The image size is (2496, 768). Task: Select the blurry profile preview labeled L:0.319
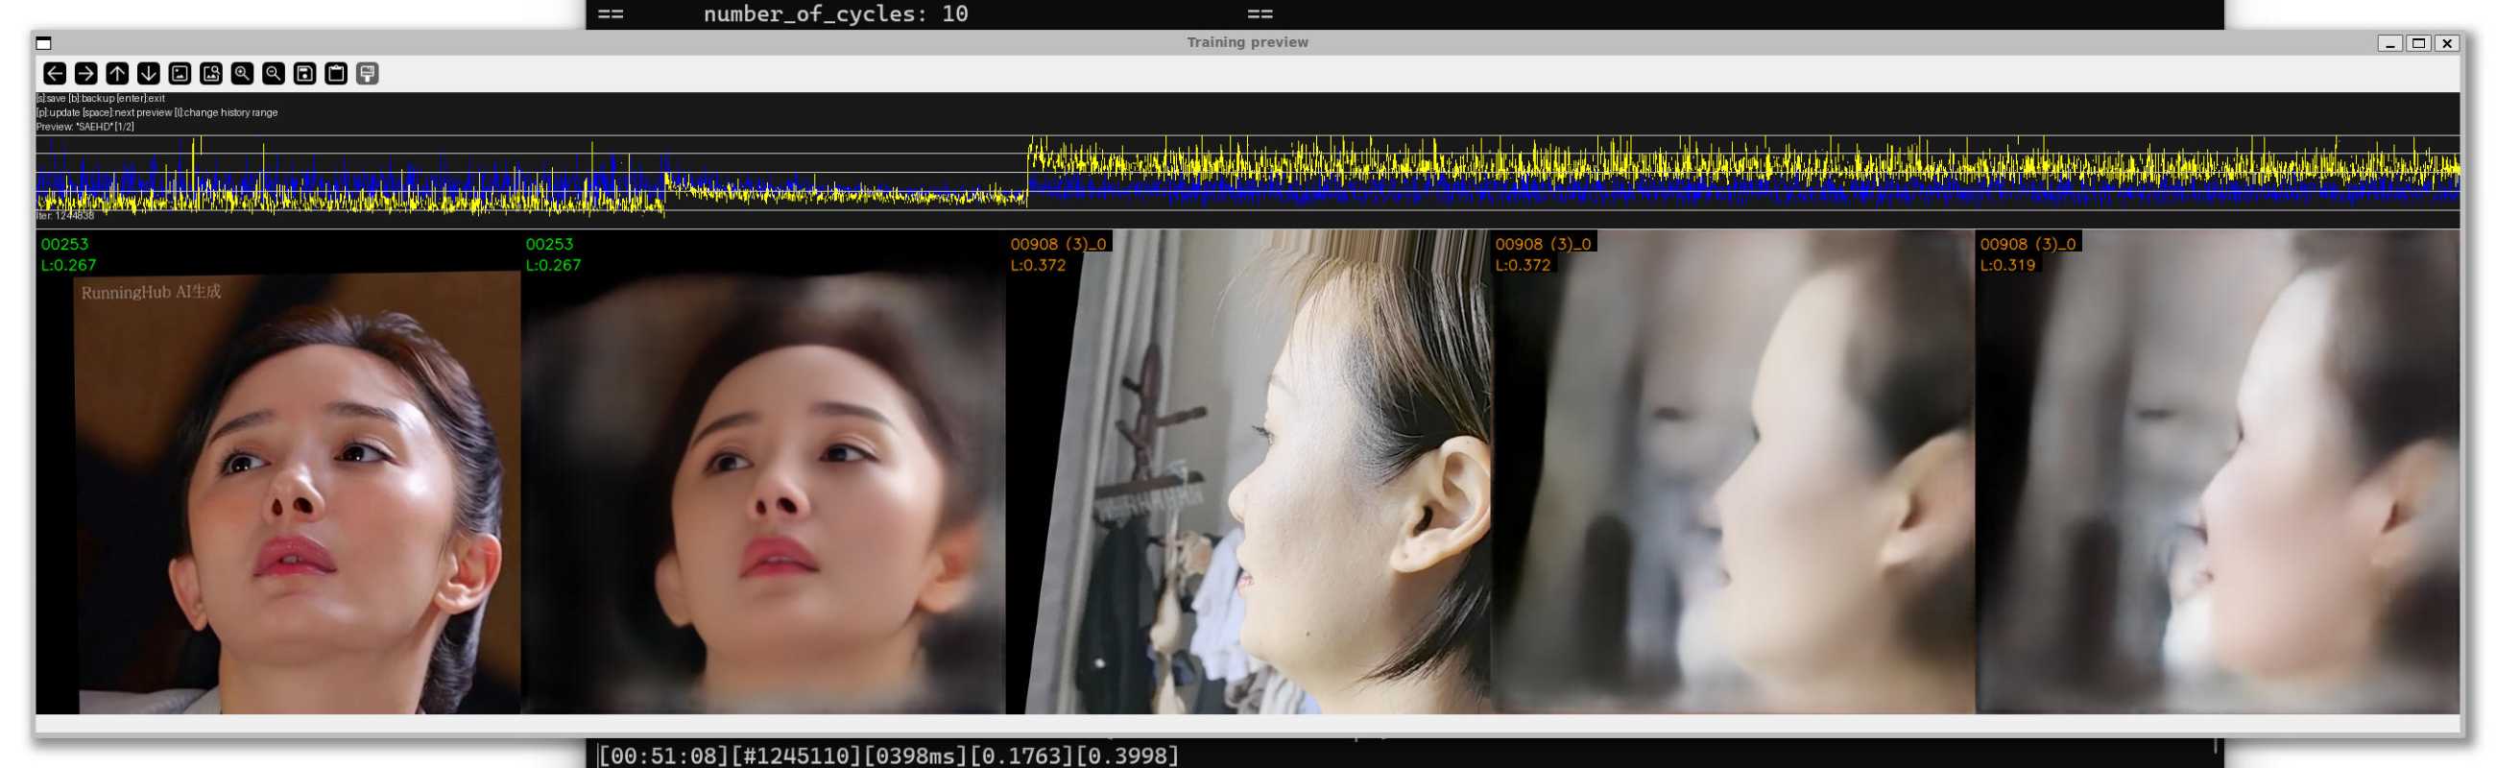coord(2218,472)
